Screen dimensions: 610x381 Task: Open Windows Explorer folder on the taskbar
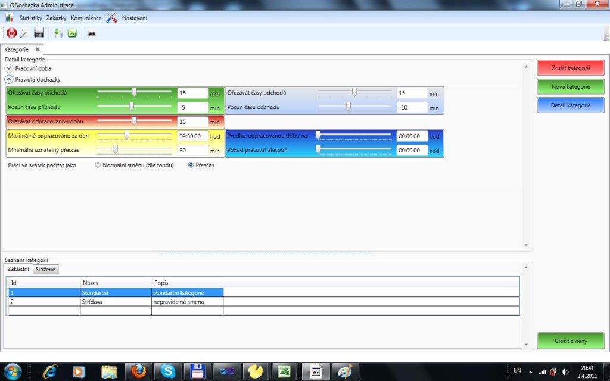[109, 372]
